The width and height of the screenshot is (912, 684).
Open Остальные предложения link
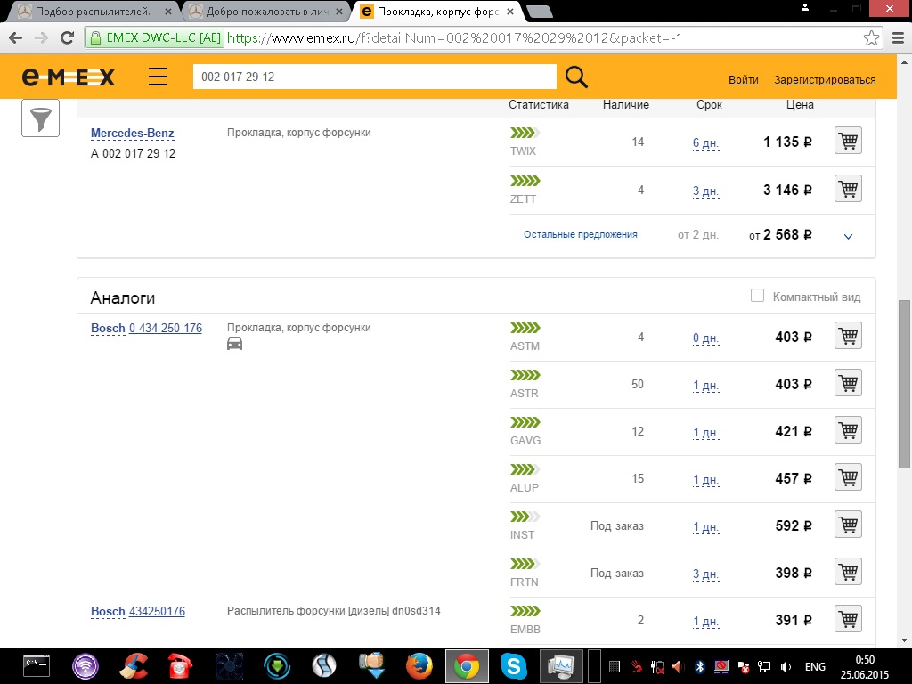click(581, 235)
